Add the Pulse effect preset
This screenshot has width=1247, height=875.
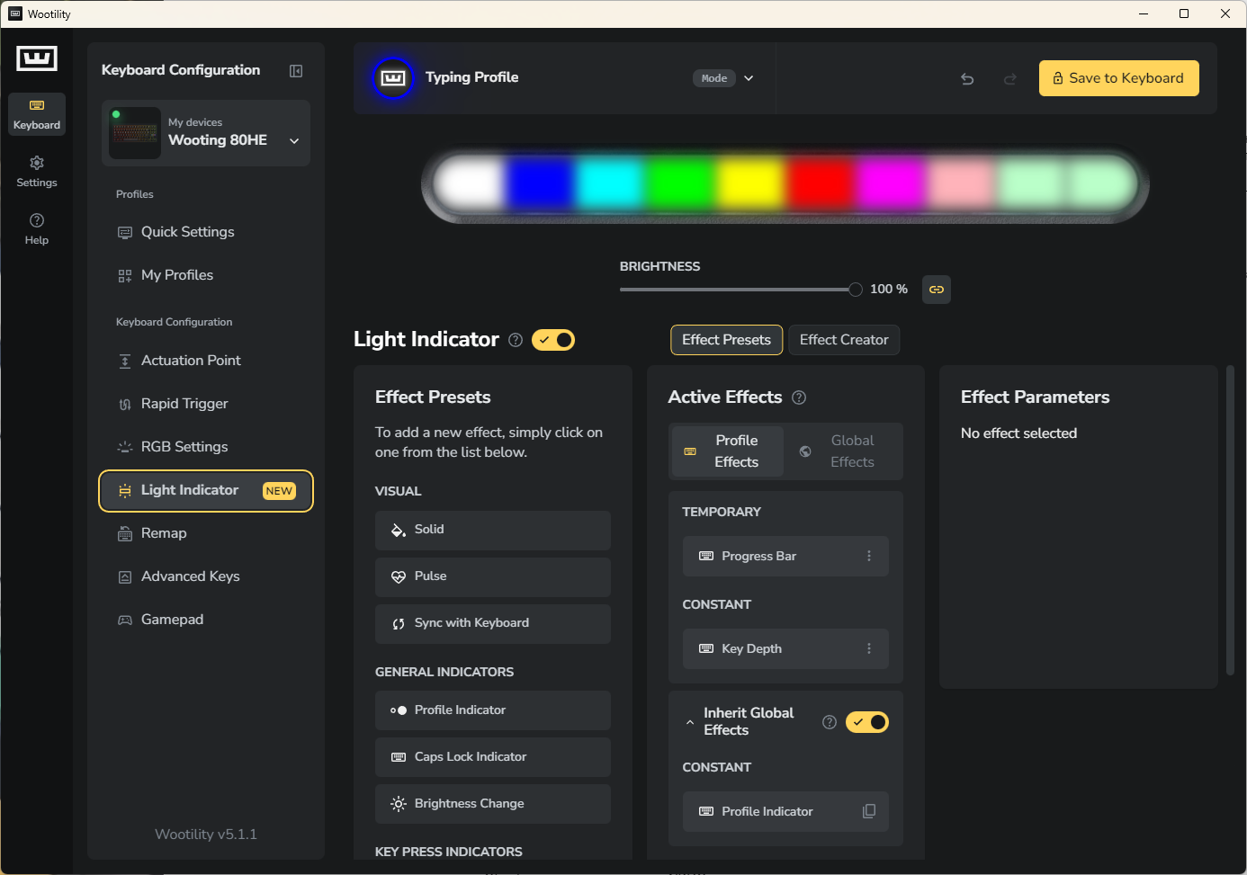(x=493, y=577)
